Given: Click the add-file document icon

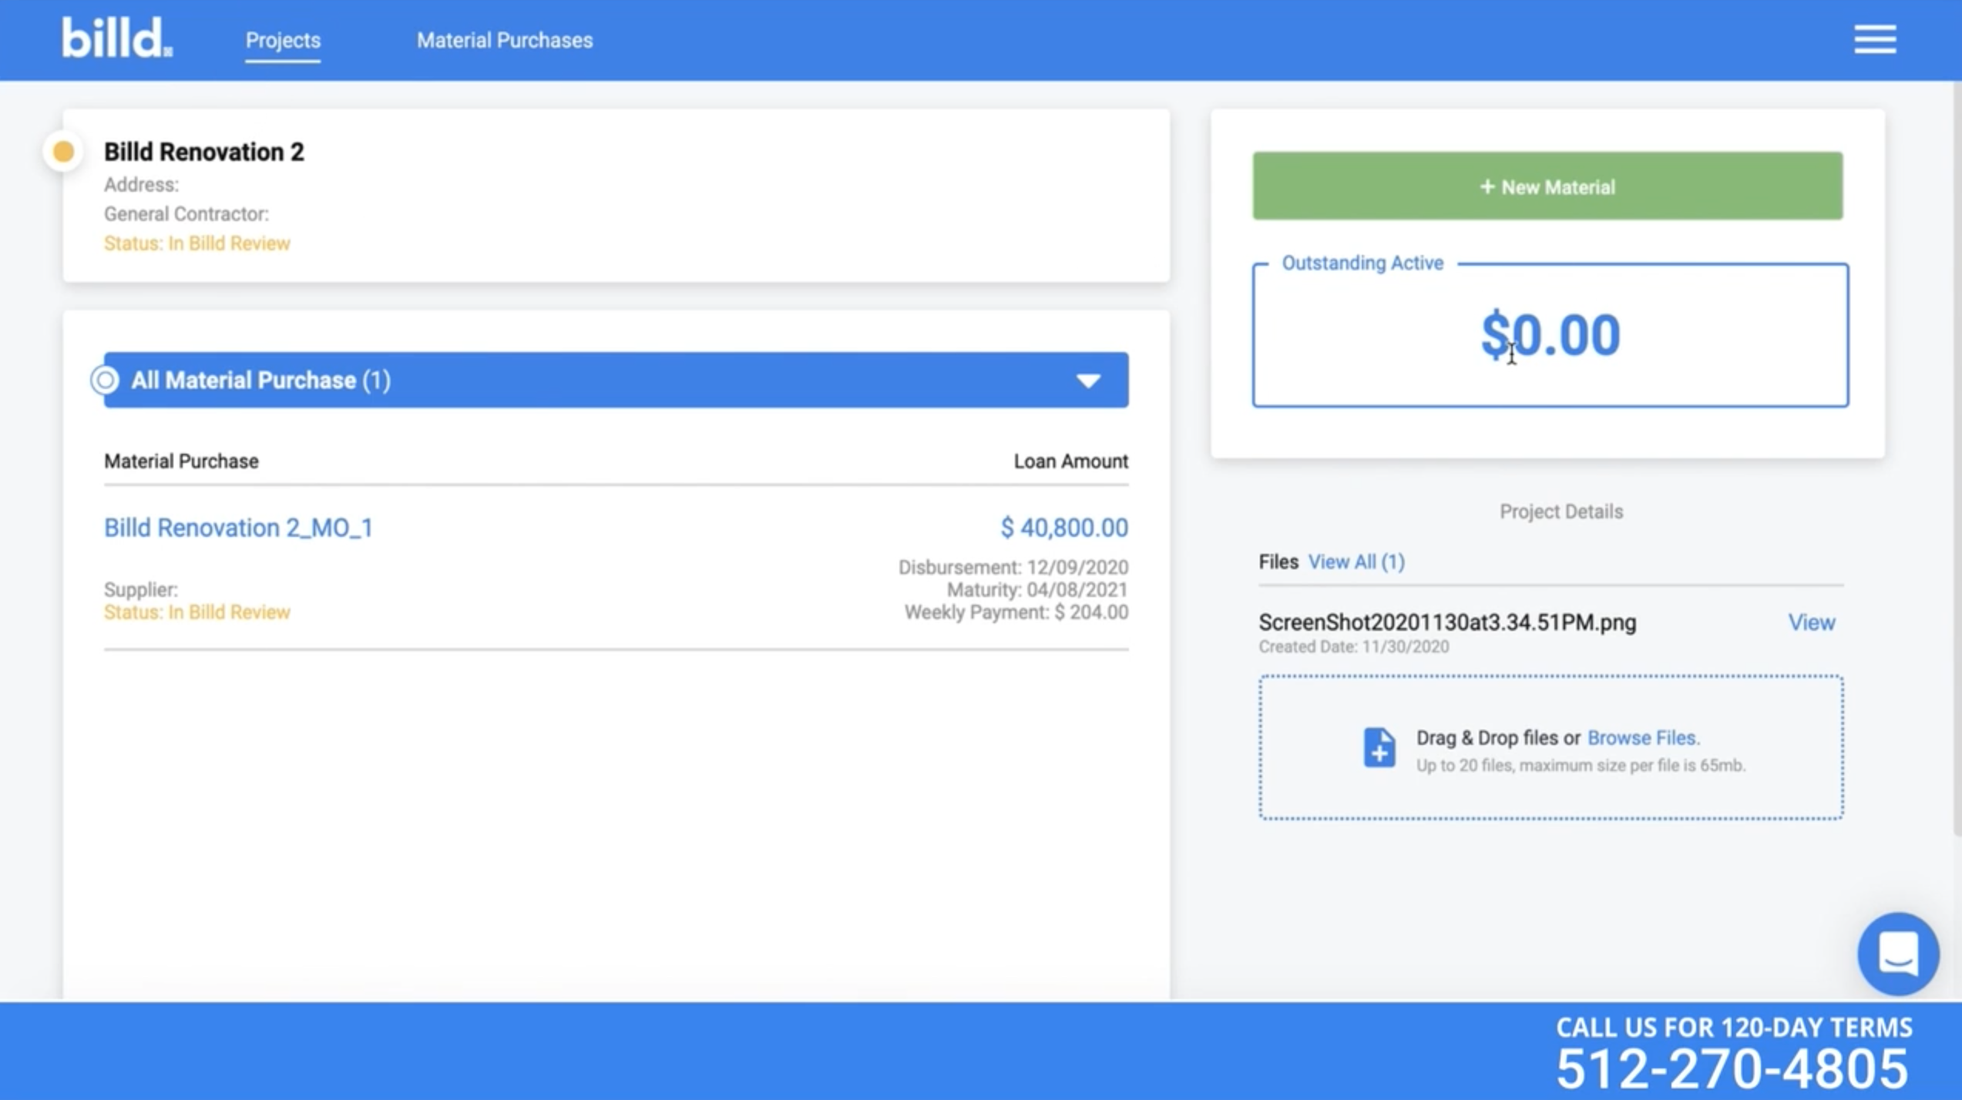Looking at the screenshot, I should click(1379, 747).
